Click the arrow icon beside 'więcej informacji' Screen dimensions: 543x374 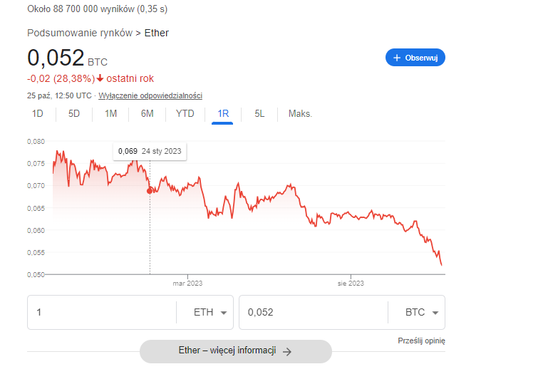tap(287, 351)
